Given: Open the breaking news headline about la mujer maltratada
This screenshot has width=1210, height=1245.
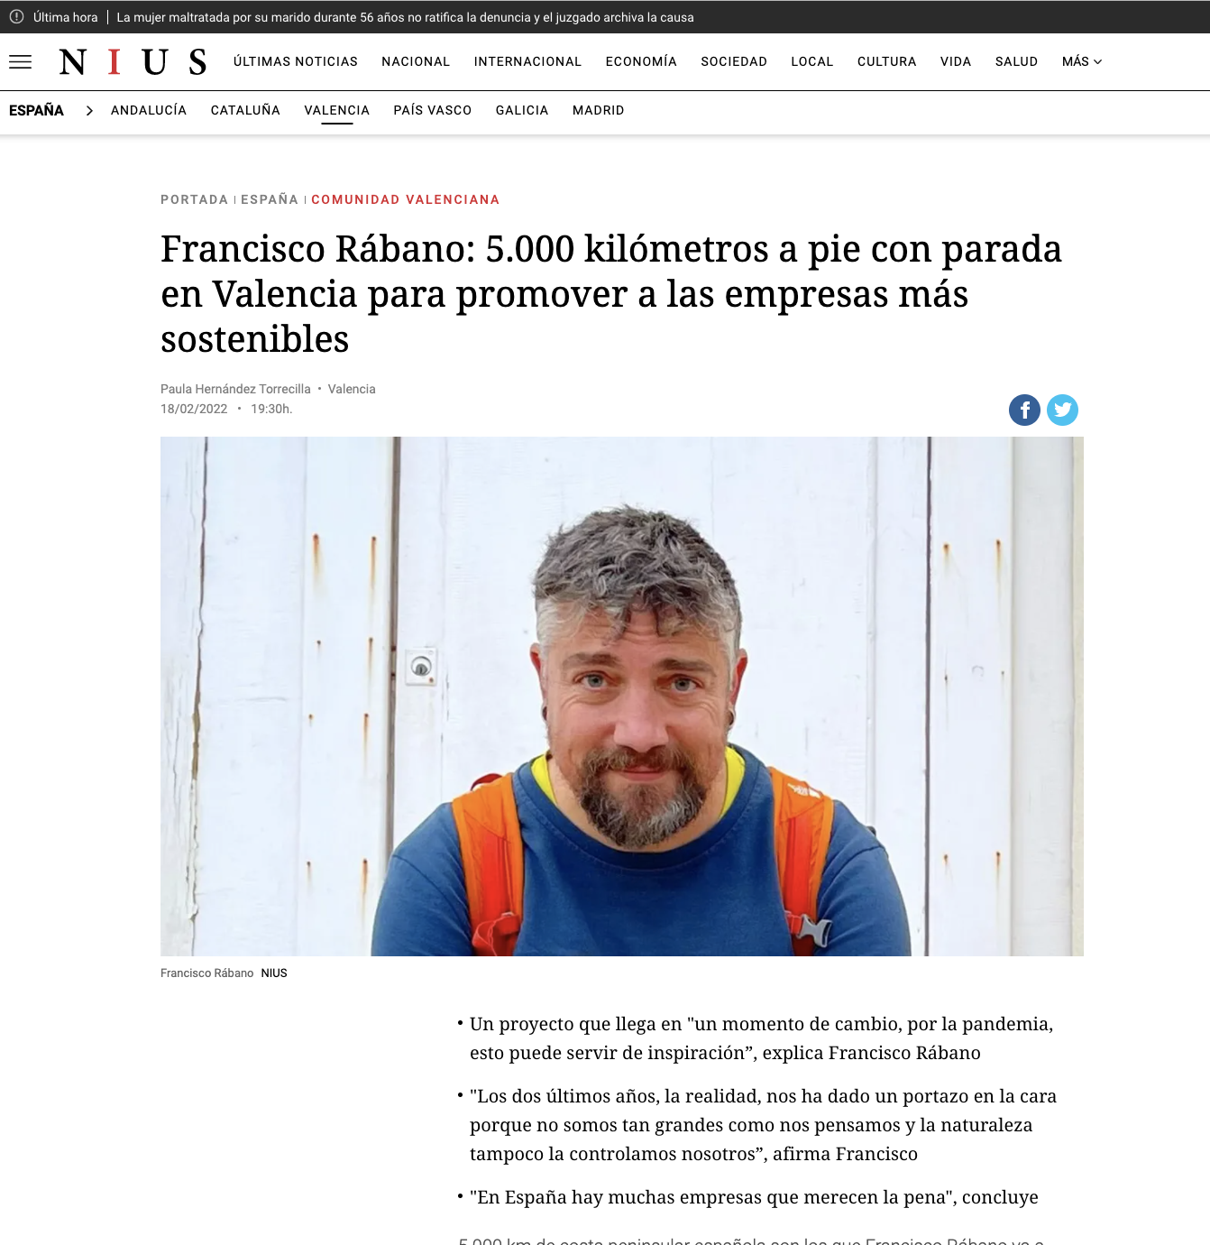Looking at the screenshot, I should click(405, 17).
